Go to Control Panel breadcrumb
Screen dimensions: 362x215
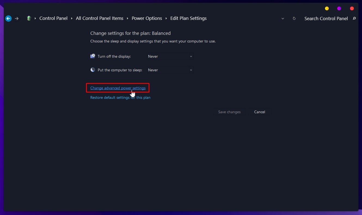53,19
